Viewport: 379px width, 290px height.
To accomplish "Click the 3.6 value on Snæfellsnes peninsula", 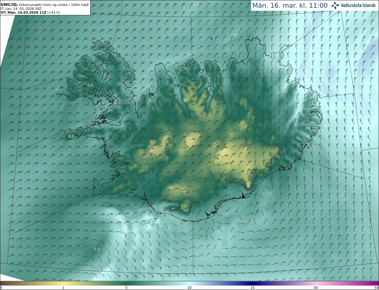I will (x=71, y=136).
